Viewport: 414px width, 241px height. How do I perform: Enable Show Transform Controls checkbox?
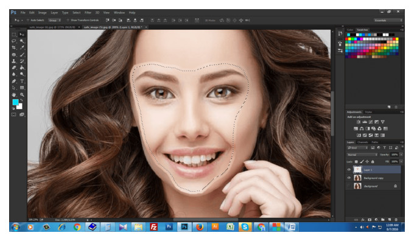[68, 20]
